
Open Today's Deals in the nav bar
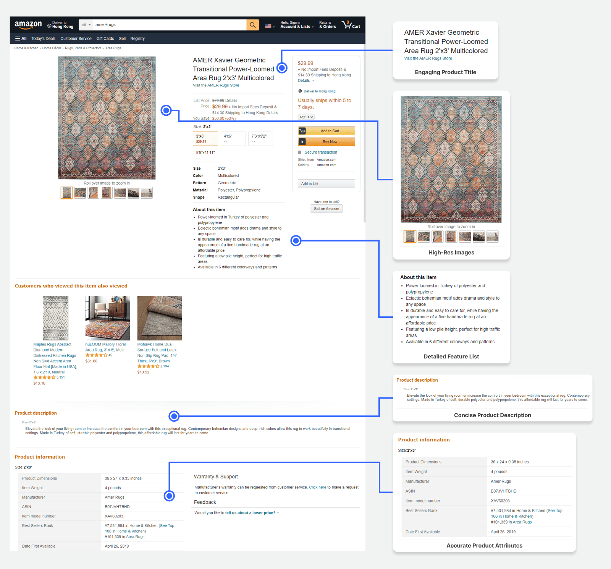click(44, 39)
